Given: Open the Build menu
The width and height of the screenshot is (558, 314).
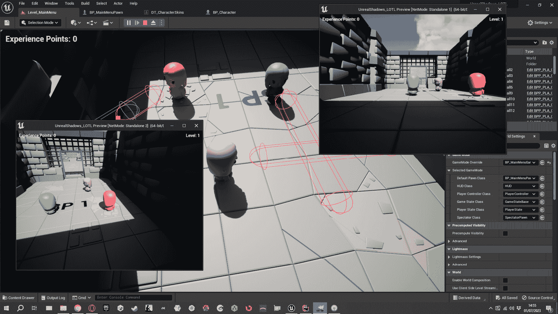Looking at the screenshot, I should click(85, 3).
